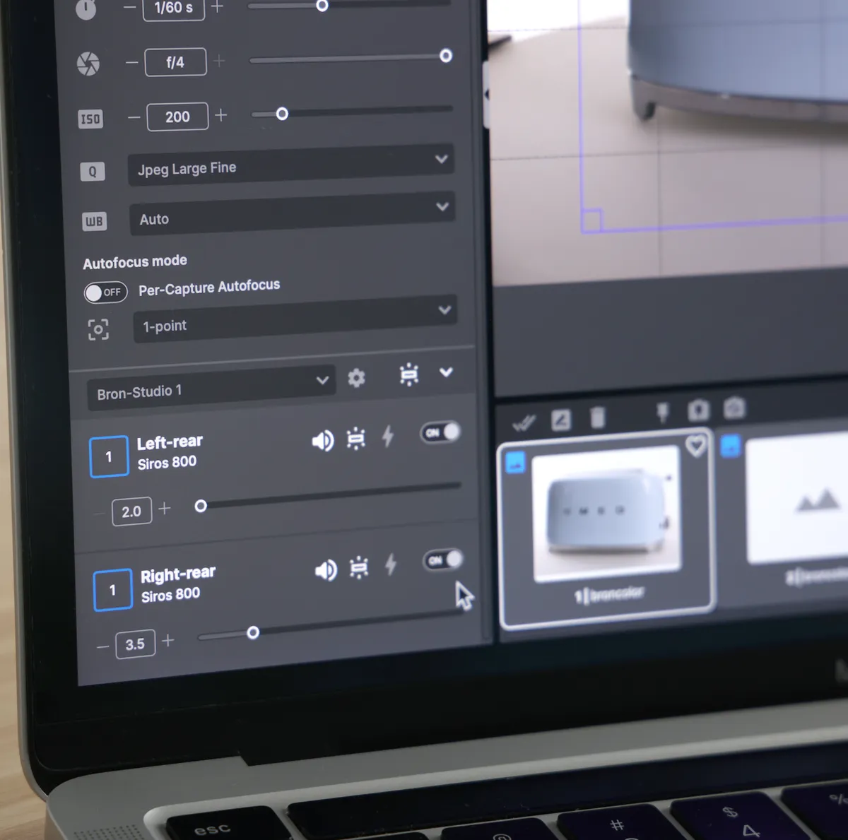Click the corner handle of purple crop frame
This screenshot has height=840, width=848.
[591, 221]
